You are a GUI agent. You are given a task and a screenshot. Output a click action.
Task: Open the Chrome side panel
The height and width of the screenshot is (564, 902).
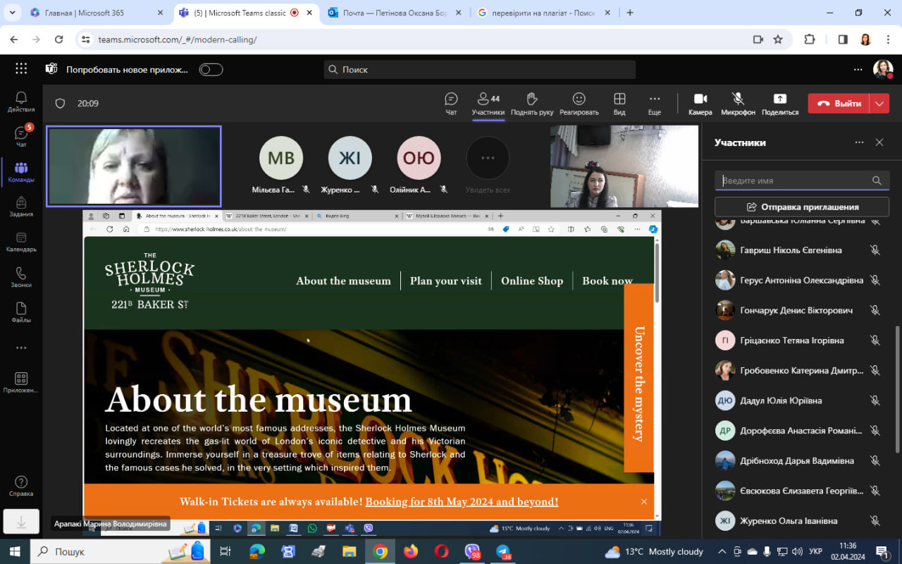843,39
